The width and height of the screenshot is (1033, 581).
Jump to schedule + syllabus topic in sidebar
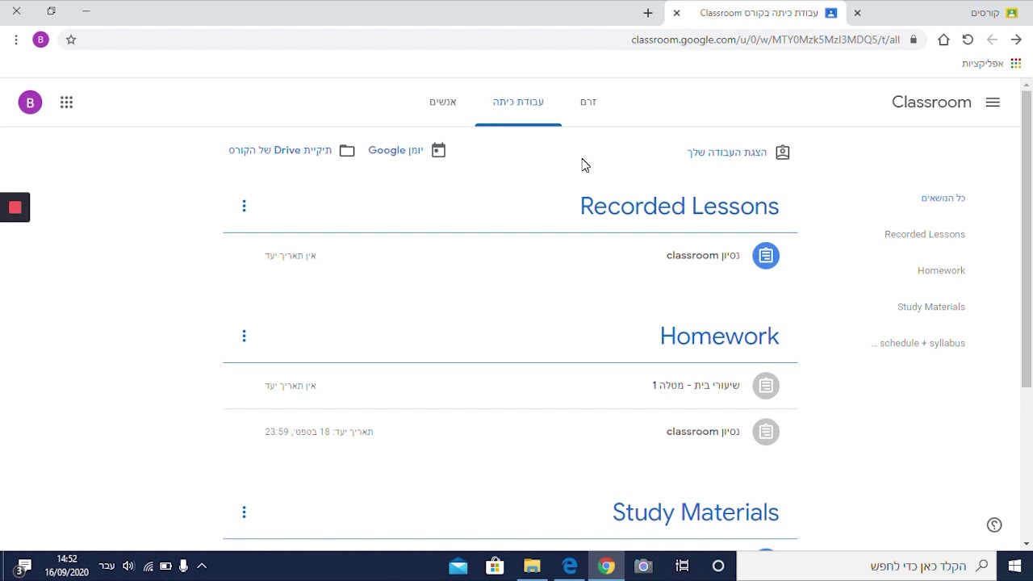(918, 343)
